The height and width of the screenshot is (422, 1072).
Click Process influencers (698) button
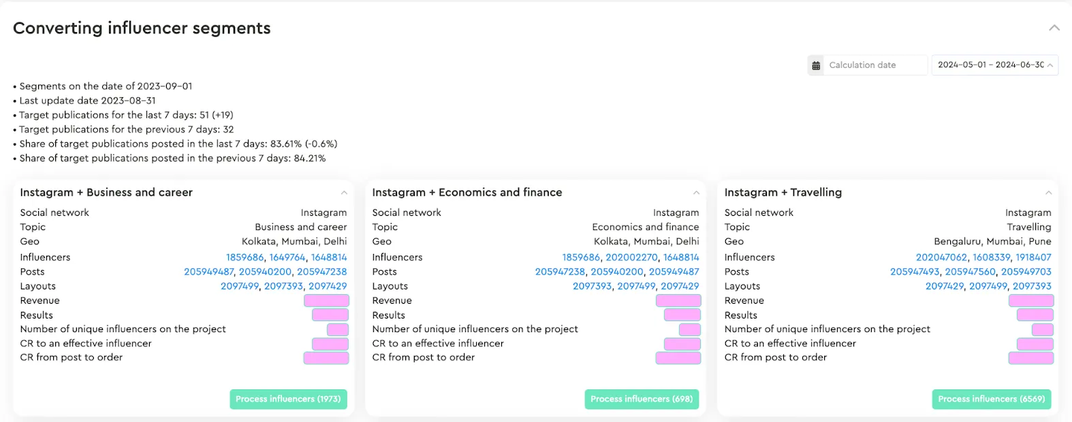tap(641, 399)
